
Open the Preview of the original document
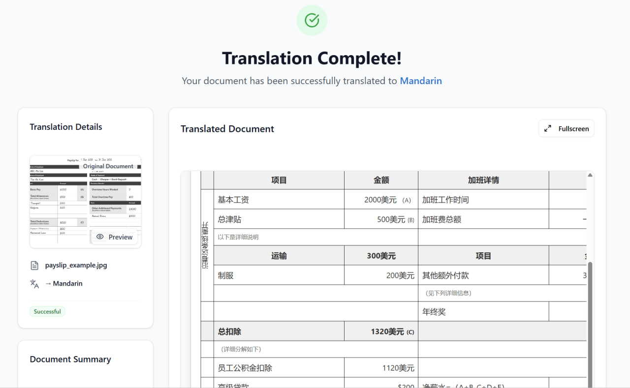(115, 237)
